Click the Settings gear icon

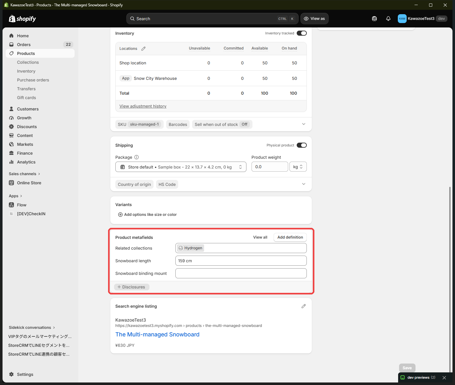(x=11, y=374)
